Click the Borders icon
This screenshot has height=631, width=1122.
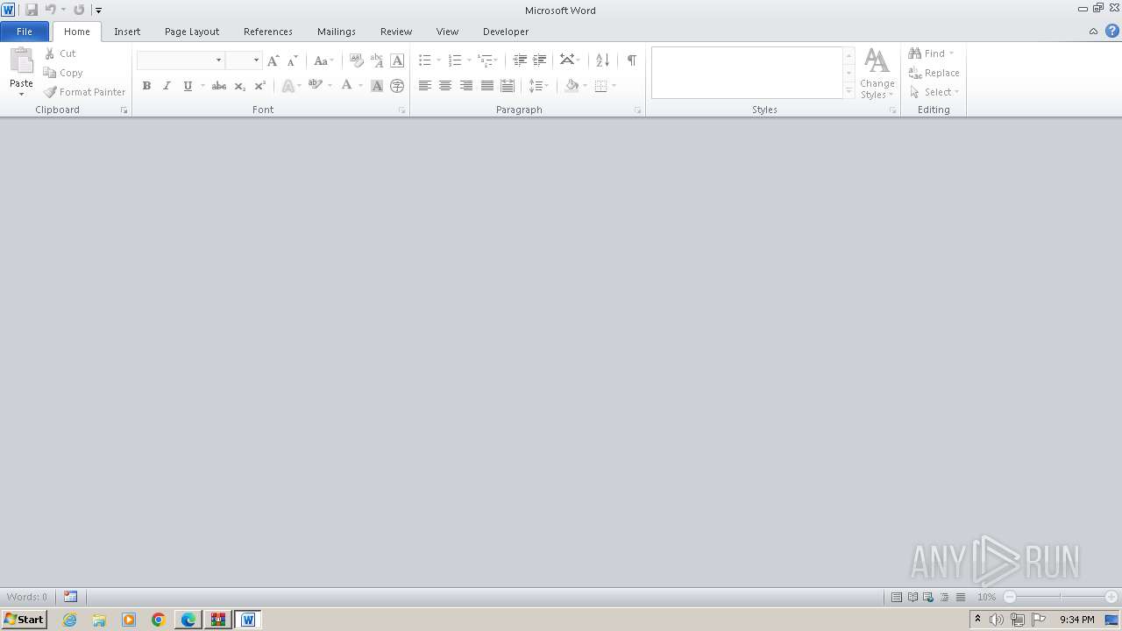click(x=601, y=86)
